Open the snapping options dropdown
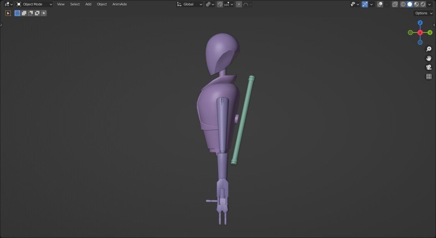Screen dimensions: 436x238 pos(229,4)
